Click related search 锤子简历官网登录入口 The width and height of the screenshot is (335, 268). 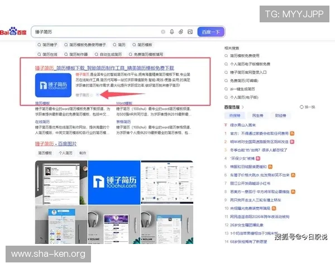point(248,72)
